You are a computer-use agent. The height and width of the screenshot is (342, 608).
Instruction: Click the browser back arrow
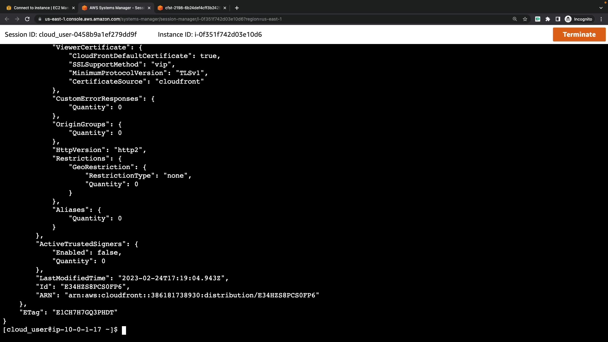coord(7,19)
